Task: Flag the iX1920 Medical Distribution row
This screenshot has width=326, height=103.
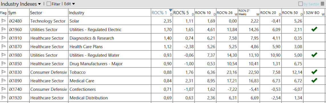Action: coord(3,98)
